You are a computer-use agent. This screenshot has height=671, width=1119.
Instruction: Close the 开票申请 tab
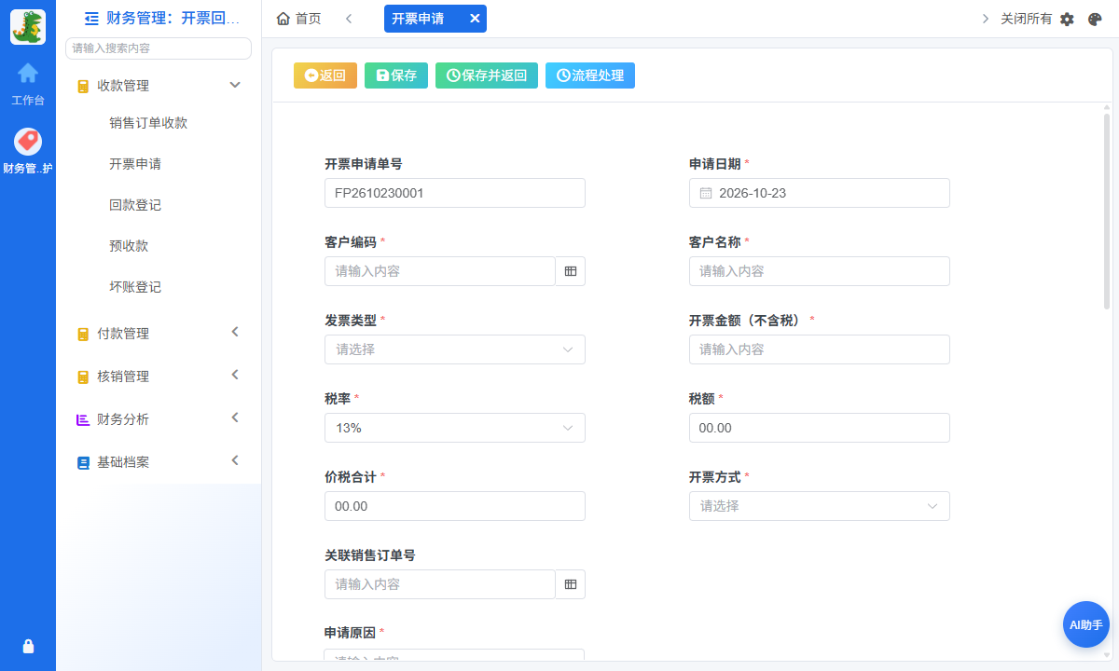point(475,19)
